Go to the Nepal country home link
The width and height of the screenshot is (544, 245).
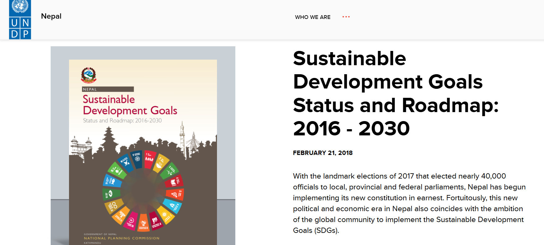point(51,16)
